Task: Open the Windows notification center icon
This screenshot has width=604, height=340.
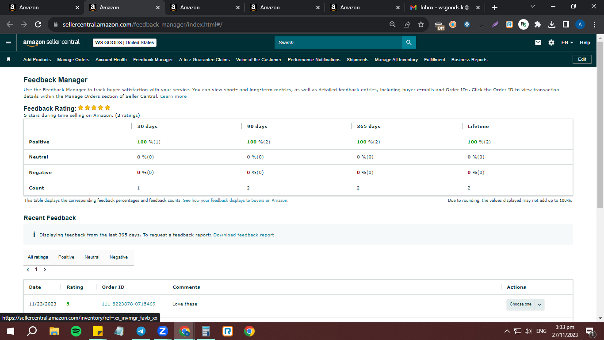Action: coord(589,331)
